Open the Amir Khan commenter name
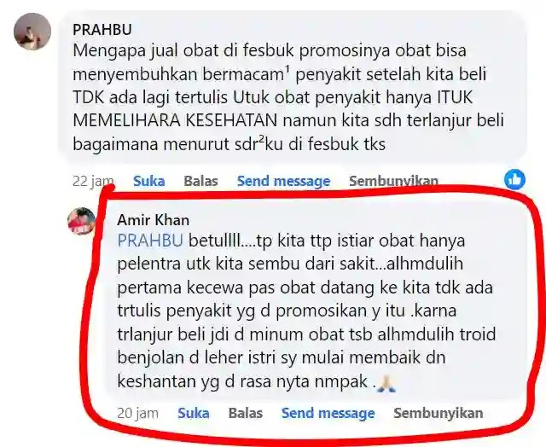546x447 pixels. click(x=154, y=220)
